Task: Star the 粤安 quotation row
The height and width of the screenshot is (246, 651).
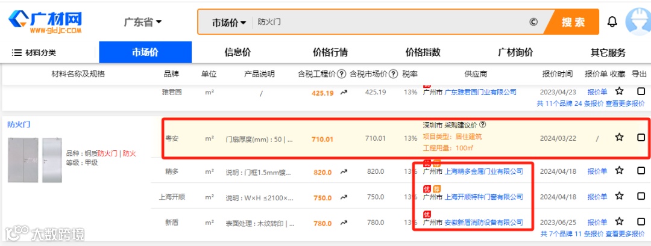Action: [619, 137]
